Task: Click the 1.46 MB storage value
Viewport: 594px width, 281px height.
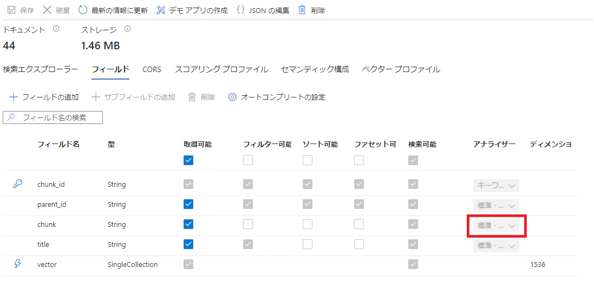Action: (100, 46)
